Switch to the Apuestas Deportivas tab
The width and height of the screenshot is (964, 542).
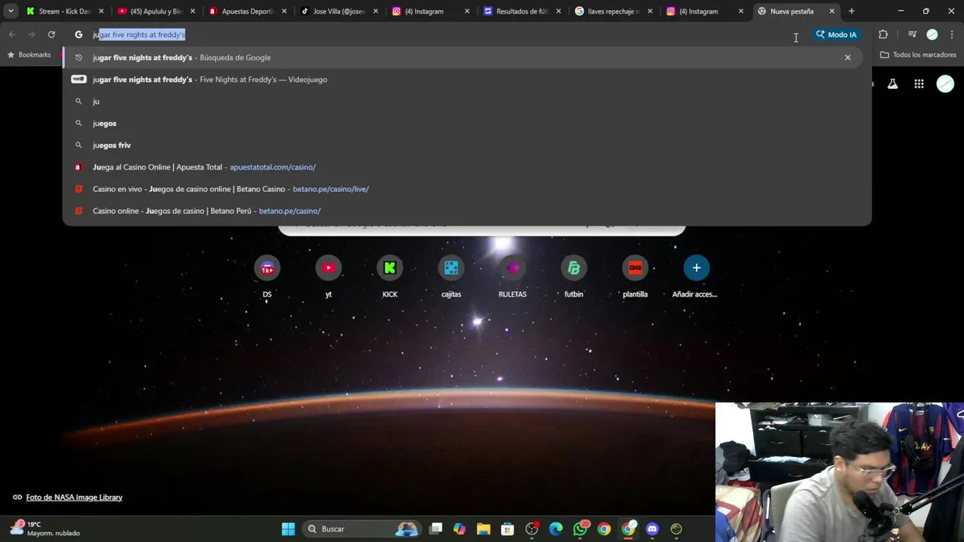point(246,11)
